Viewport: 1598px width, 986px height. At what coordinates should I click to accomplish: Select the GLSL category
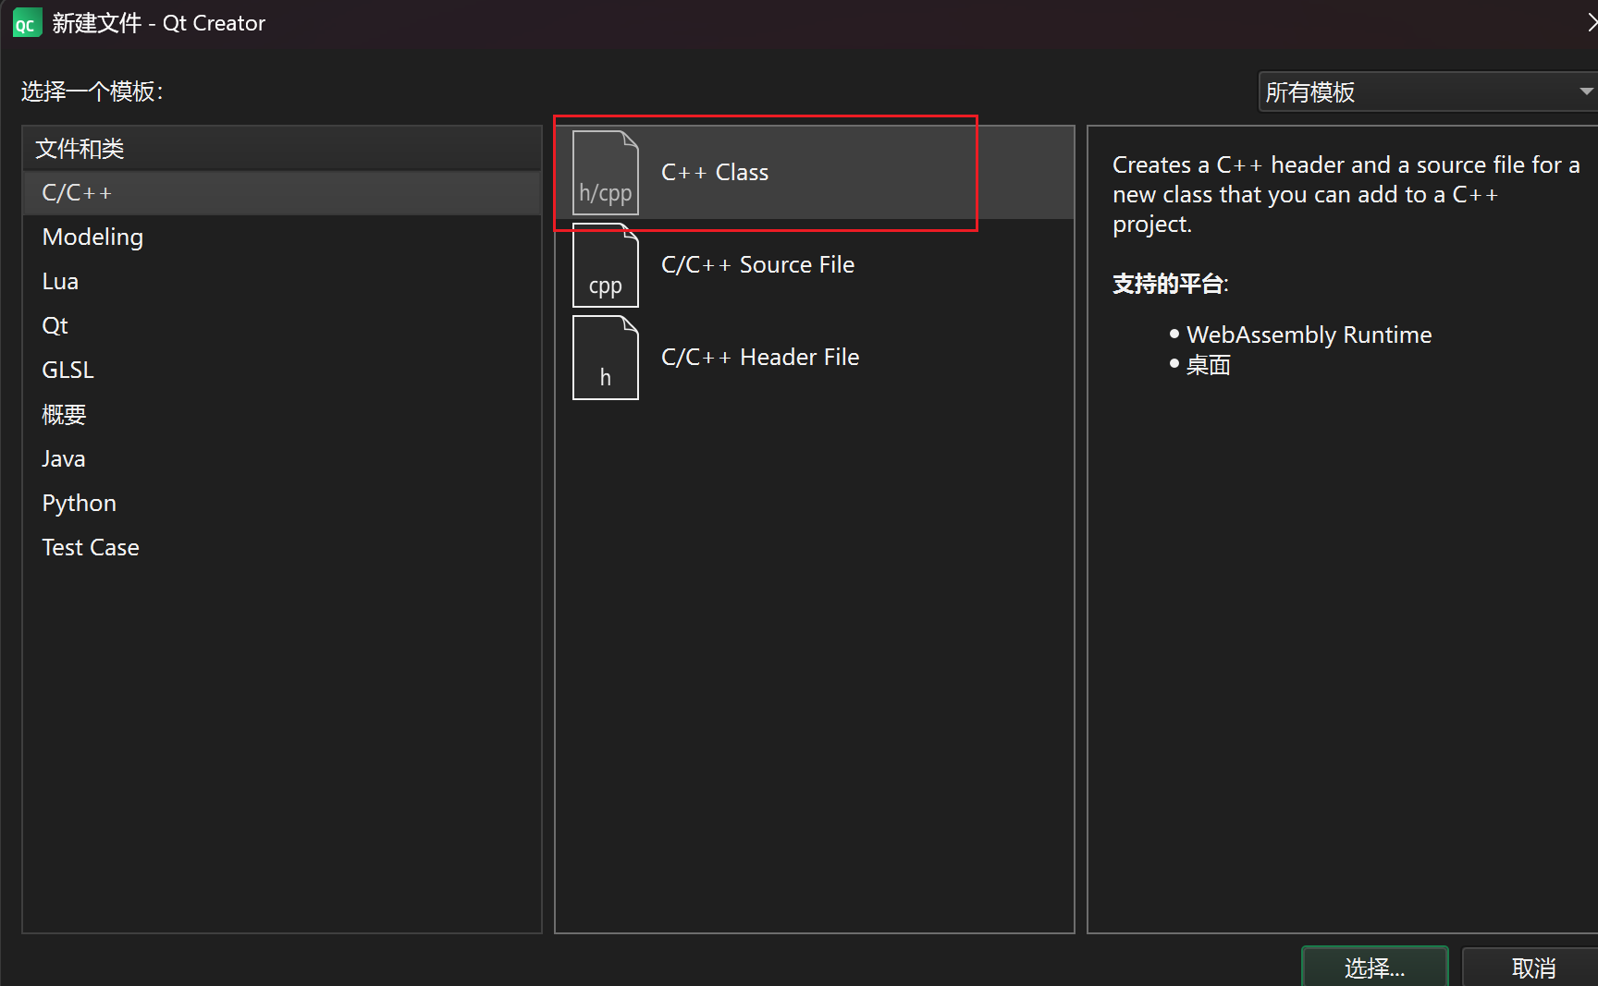(x=282, y=371)
